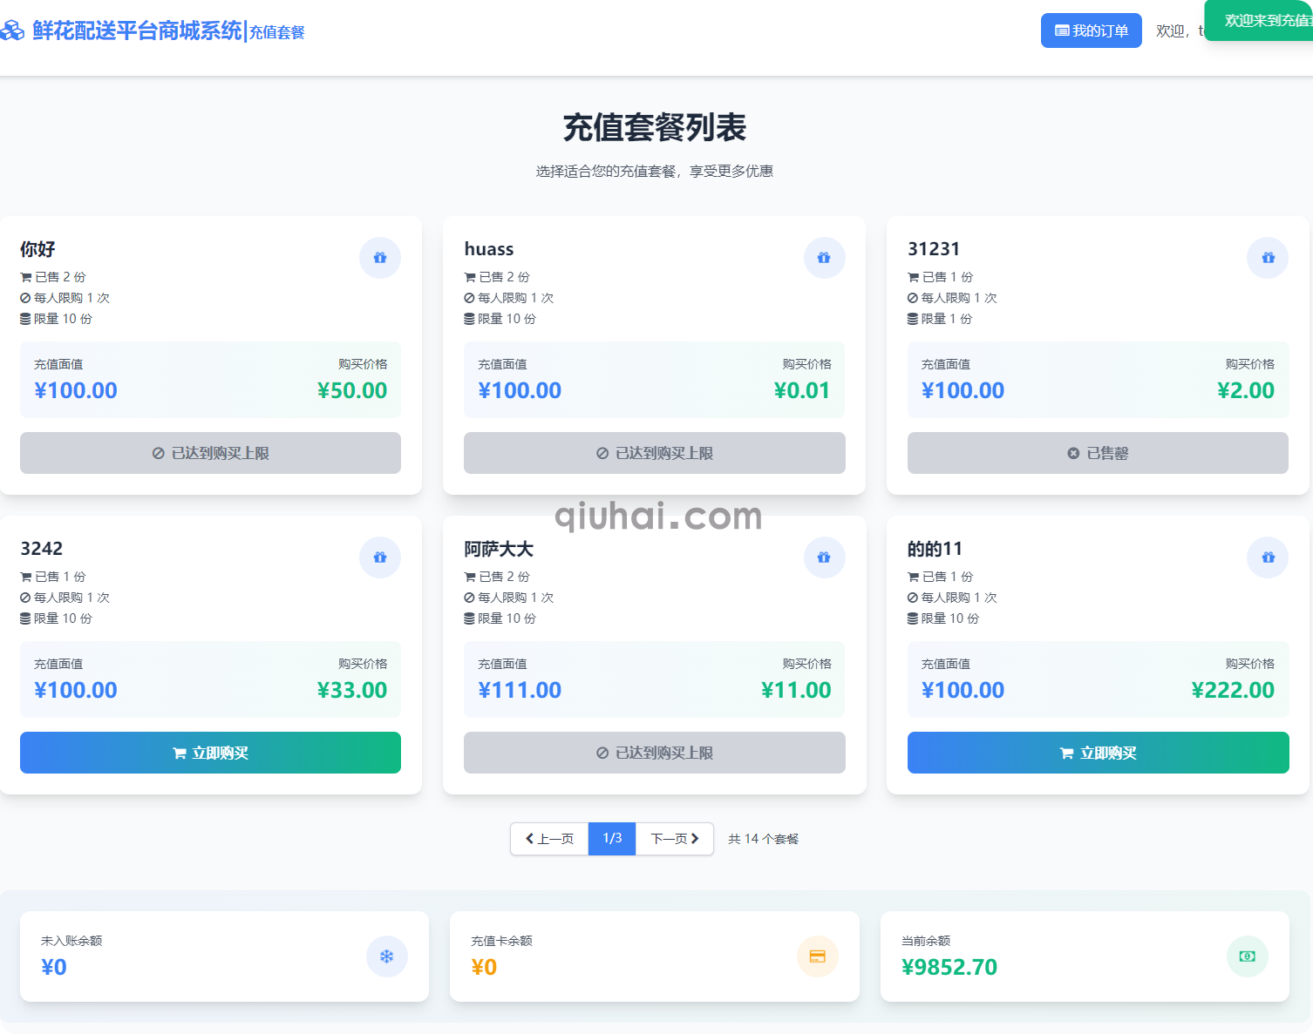Click 已达到购买上限 button on 你好 package
Image resolution: width=1313 pixels, height=1034 pixels.
210,453
